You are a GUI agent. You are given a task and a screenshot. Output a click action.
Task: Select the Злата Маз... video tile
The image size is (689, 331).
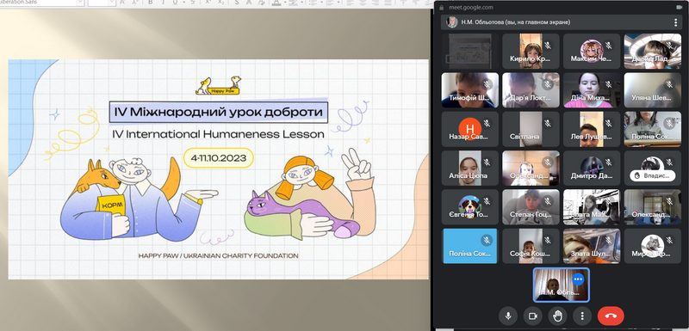click(592, 207)
